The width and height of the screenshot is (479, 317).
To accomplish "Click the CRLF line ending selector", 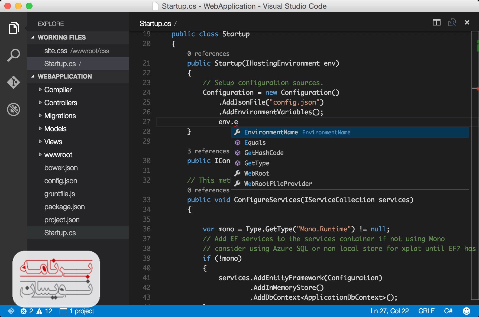I will (426, 311).
